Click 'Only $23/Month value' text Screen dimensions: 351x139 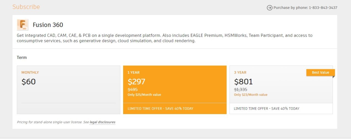(x=251, y=95)
